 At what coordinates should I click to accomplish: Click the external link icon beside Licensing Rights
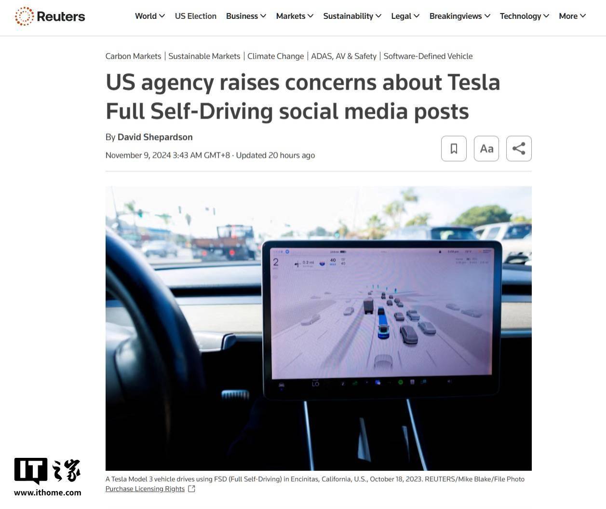pyautogui.click(x=192, y=489)
